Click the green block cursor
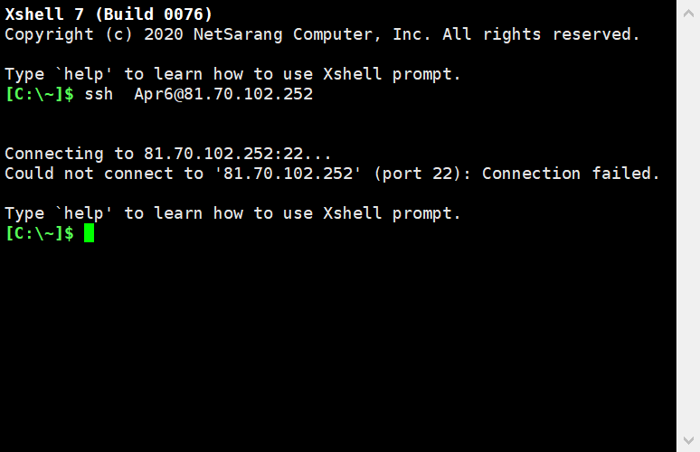The height and width of the screenshot is (452, 700). pyautogui.click(x=90, y=233)
